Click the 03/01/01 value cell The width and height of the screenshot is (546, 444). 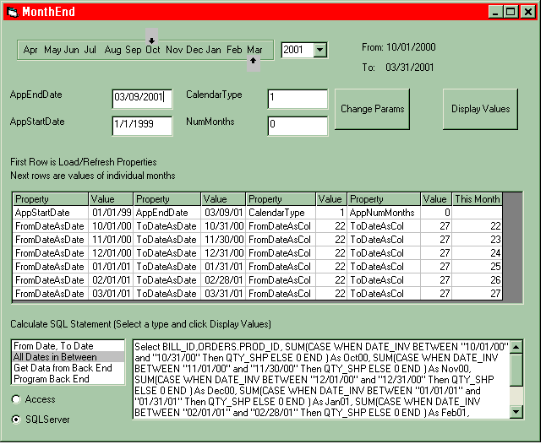point(111,294)
